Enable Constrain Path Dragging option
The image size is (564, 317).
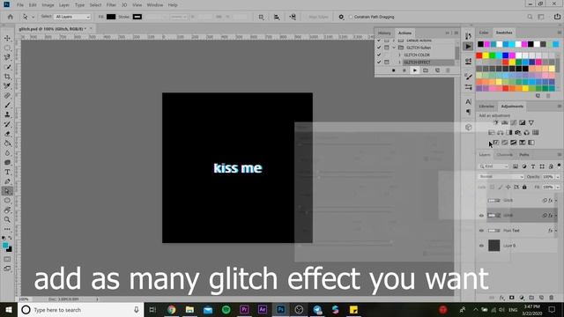(351, 17)
